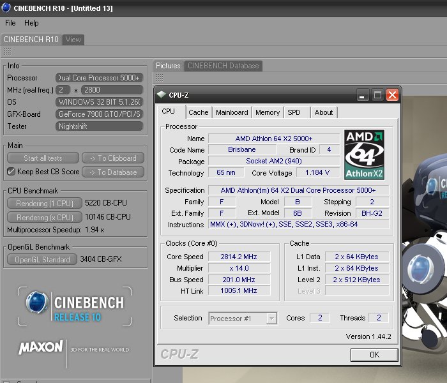Click the Multiplier value x 14.0
447x383 pixels.
click(239, 268)
